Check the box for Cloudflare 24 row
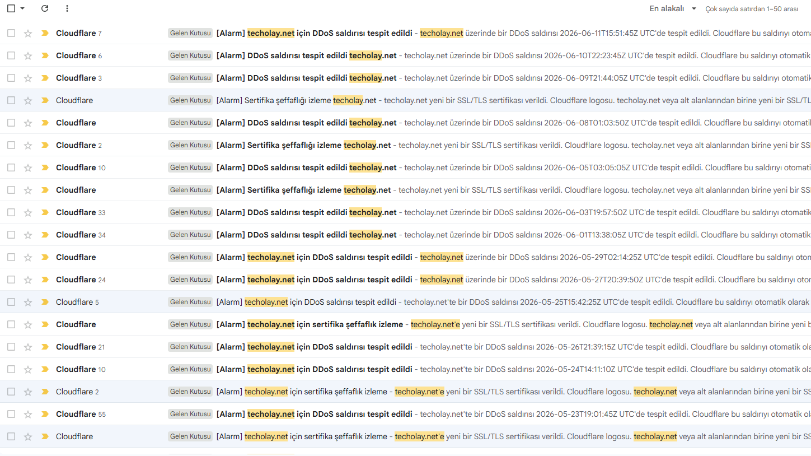811x456 pixels. pyautogui.click(x=11, y=280)
